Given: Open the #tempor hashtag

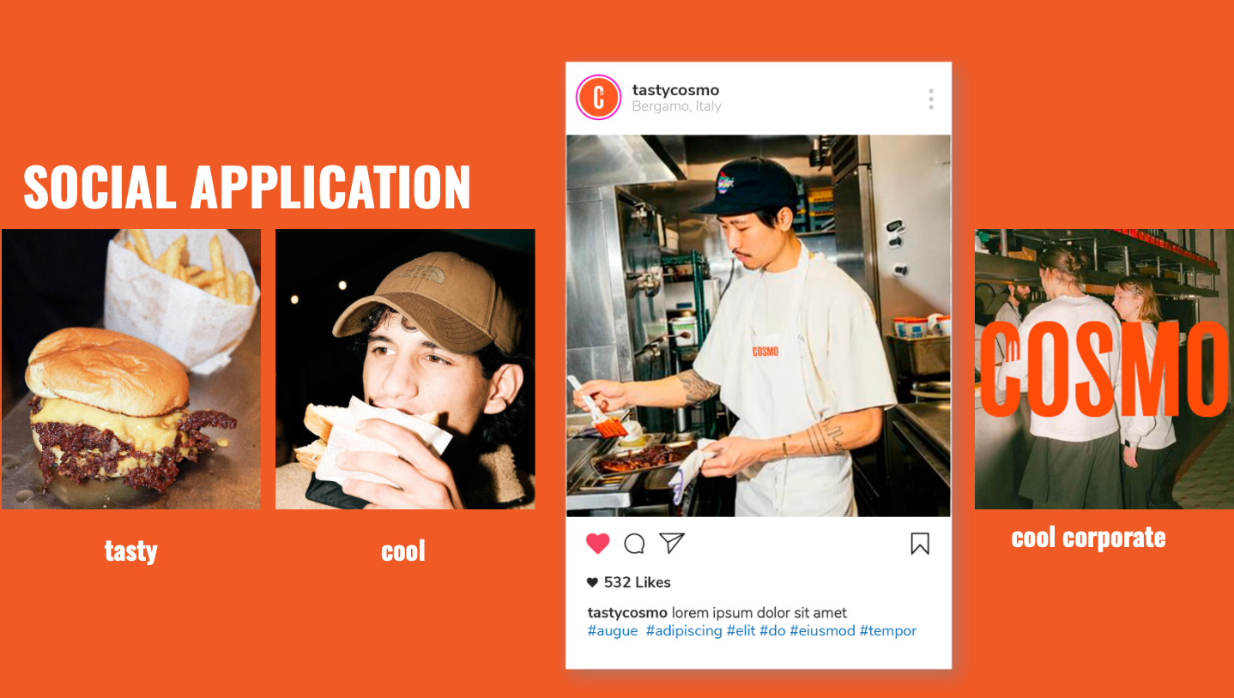Looking at the screenshot, I should click(888, 631).
